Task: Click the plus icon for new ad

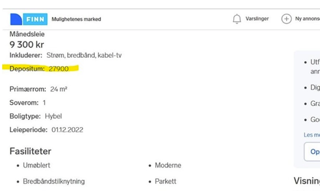Action: [x=286, y=19]
